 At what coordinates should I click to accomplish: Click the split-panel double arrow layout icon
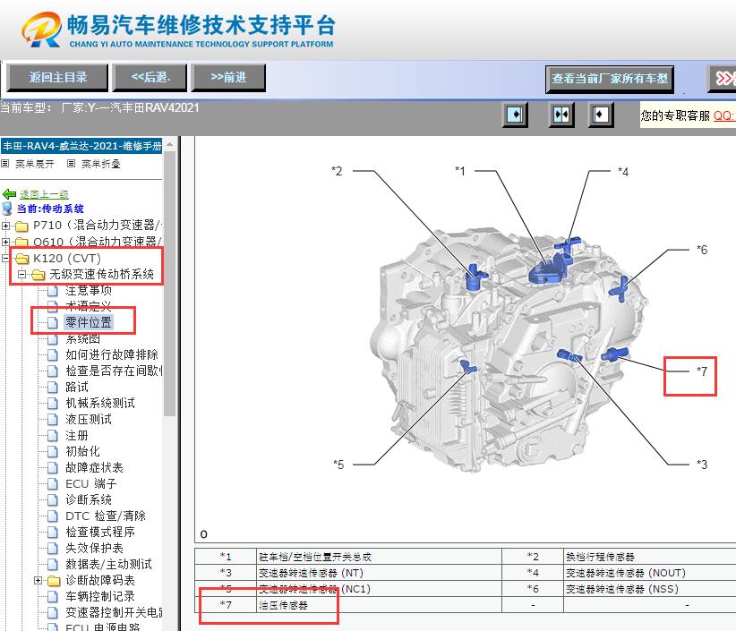click(x=561, y=115)
